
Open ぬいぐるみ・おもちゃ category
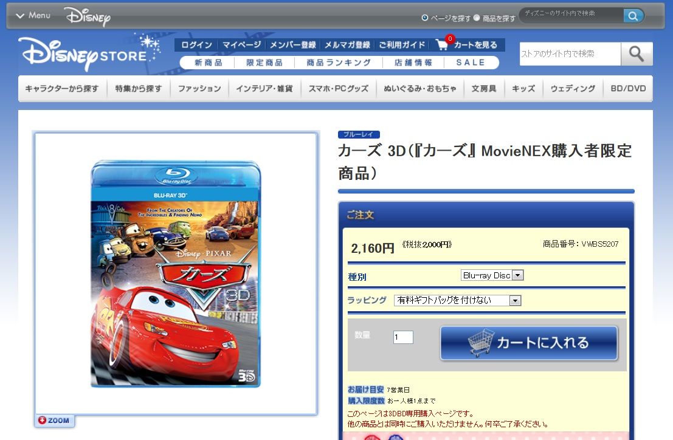419,89
